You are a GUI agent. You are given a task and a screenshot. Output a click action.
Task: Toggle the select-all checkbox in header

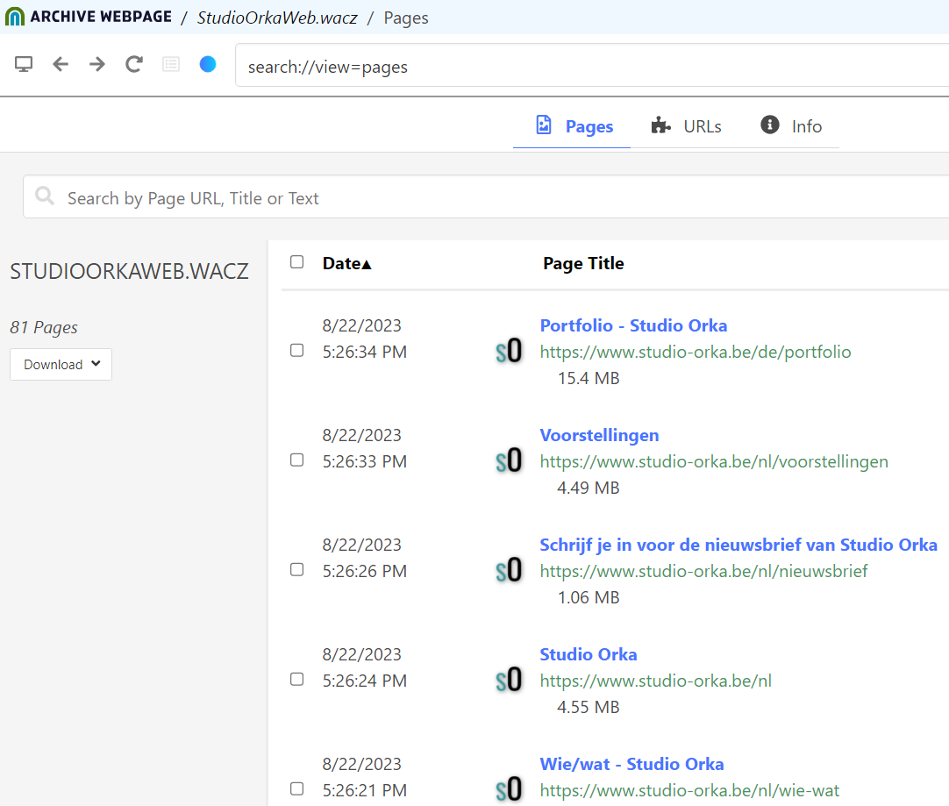(296, 262)
